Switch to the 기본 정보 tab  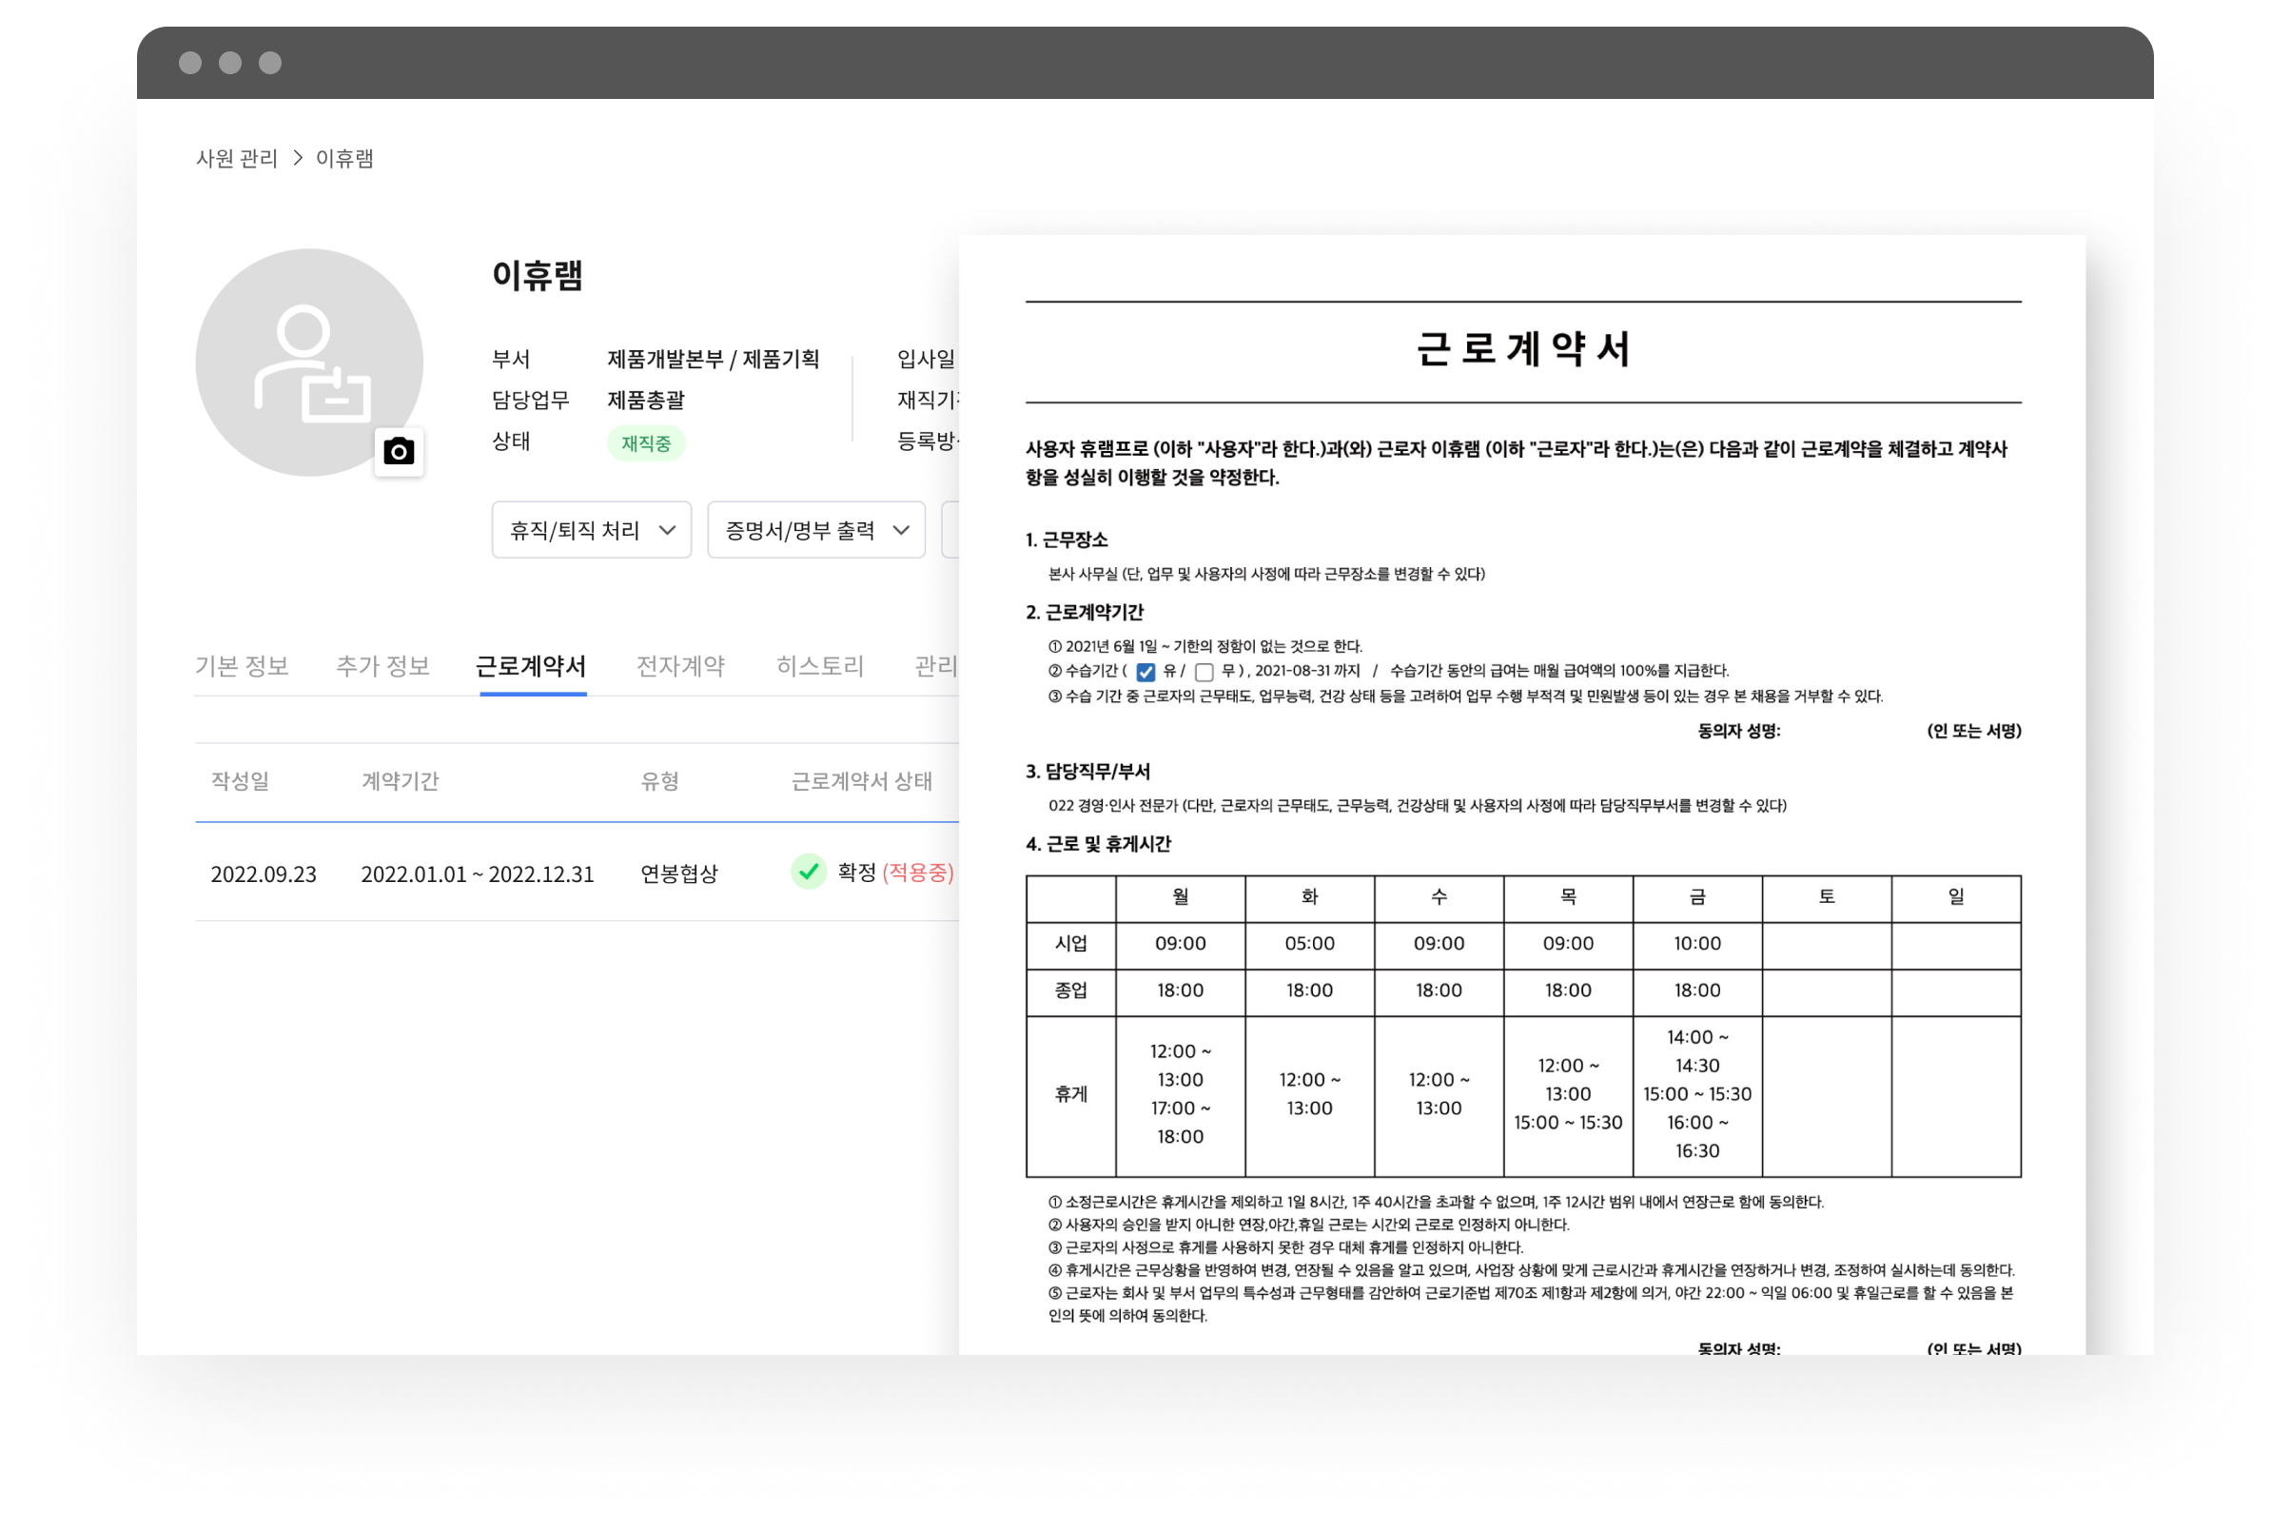point(242,665)
